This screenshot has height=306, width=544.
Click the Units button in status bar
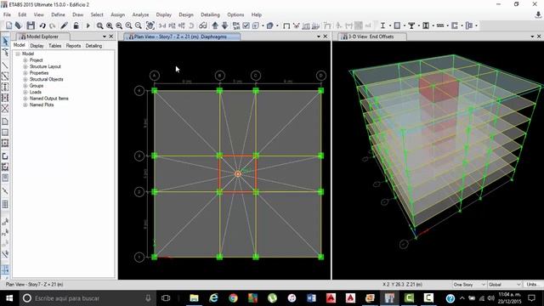(x=533, y=285)
